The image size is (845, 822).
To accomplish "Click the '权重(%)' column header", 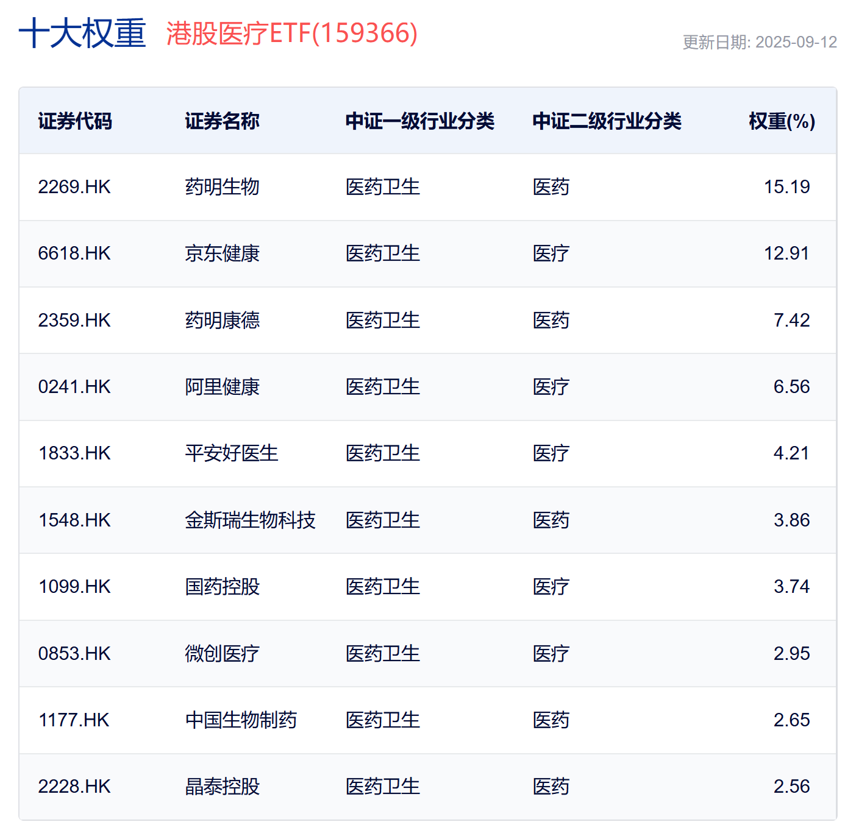I will click(x=782, y=121).
